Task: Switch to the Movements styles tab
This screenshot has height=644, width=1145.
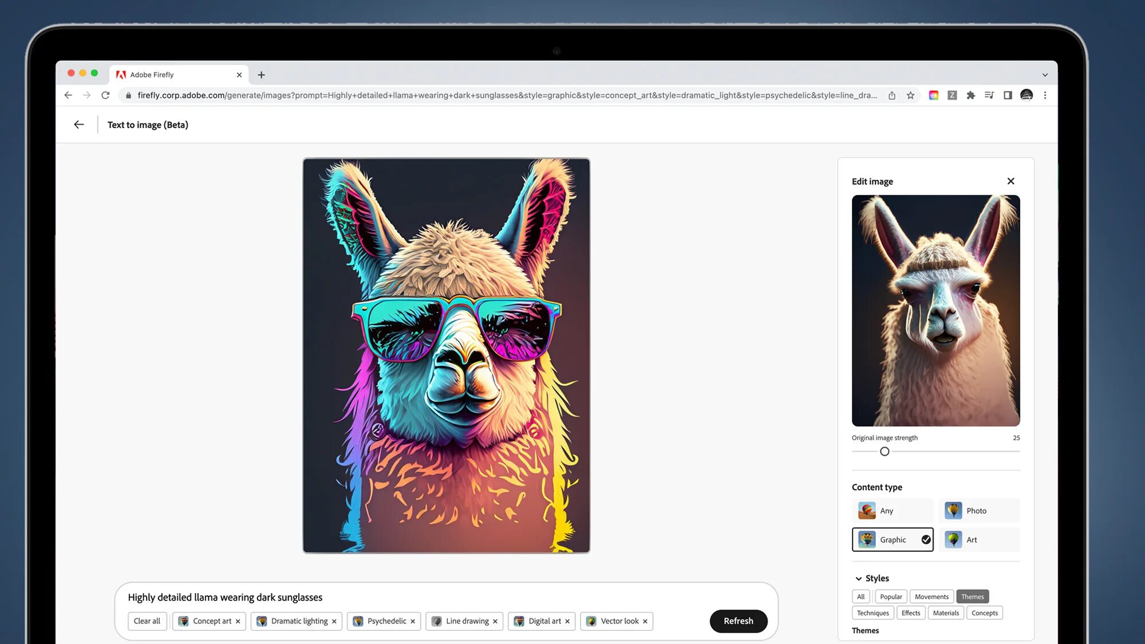Action: click(931, 596)
